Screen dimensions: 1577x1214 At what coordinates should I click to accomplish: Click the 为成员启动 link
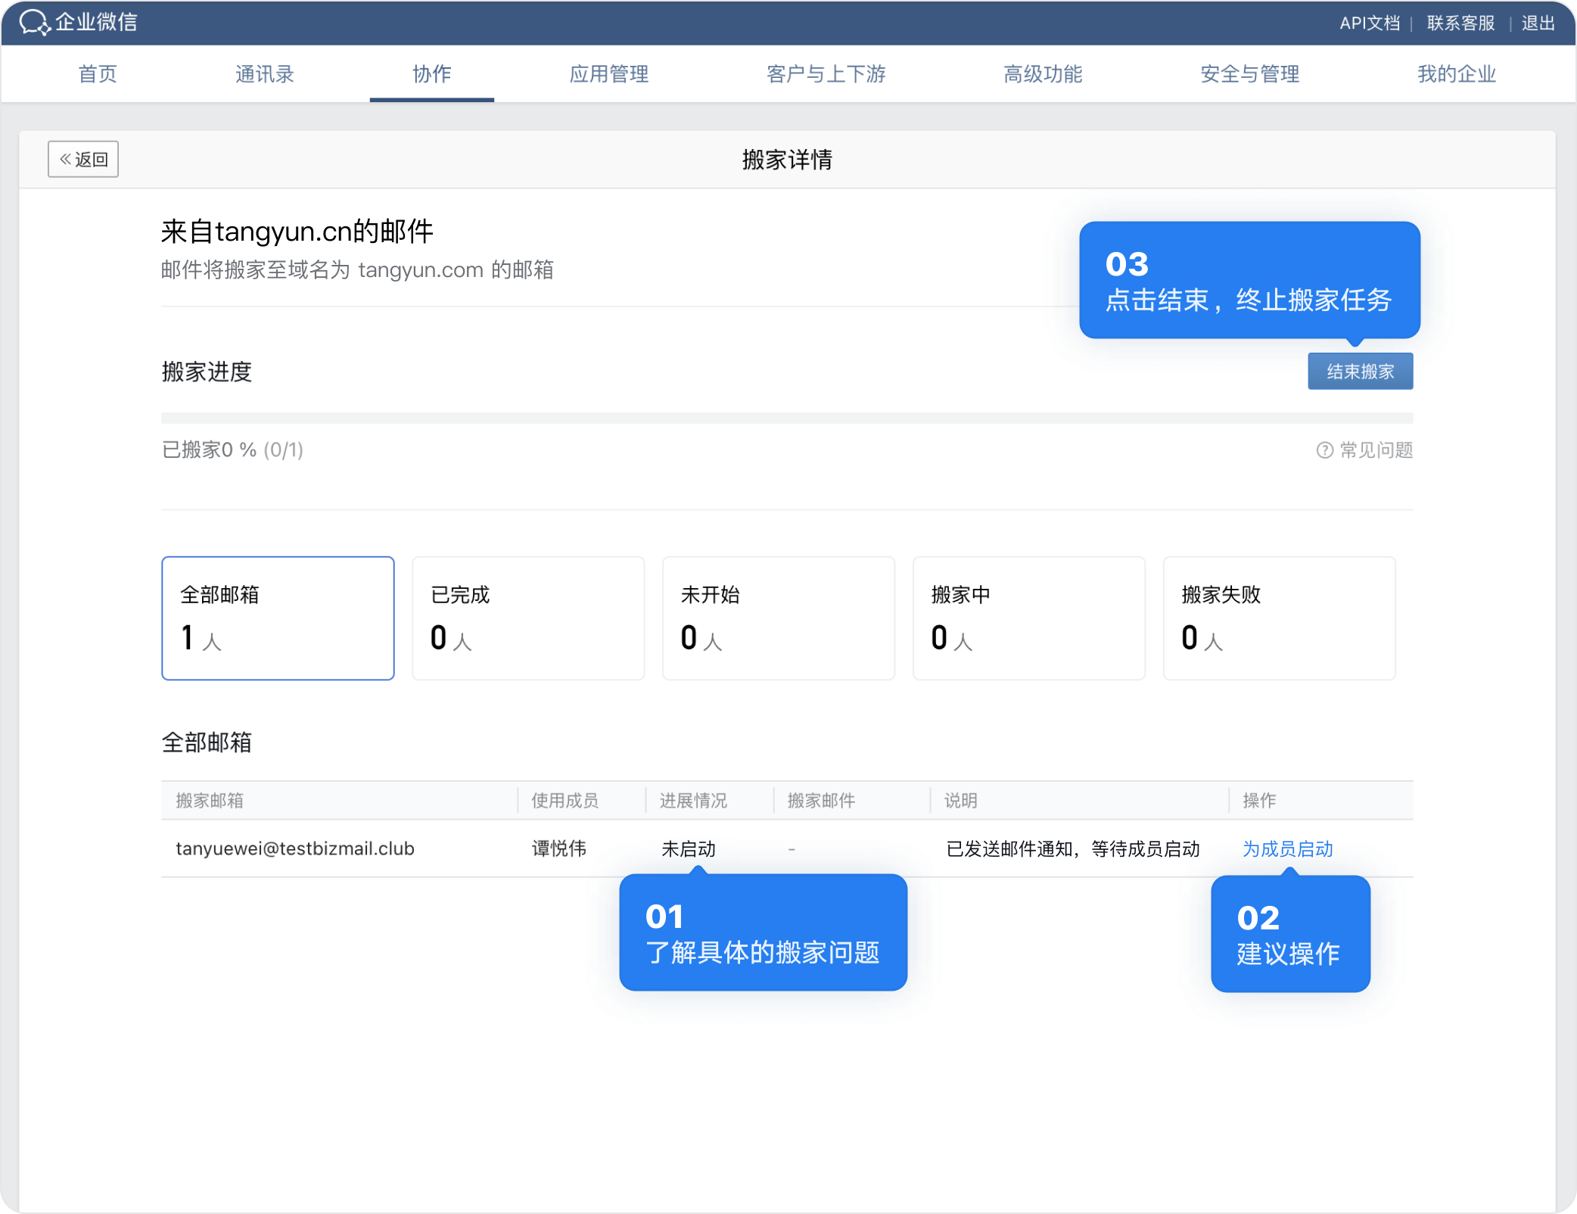tap(1287, 848)
